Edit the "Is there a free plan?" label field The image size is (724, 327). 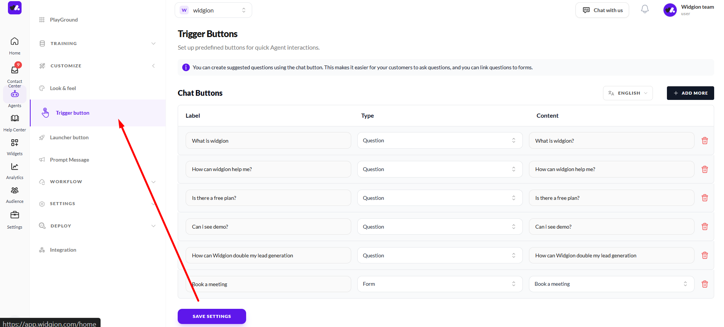pyautogui.click(x=268, y=198)
